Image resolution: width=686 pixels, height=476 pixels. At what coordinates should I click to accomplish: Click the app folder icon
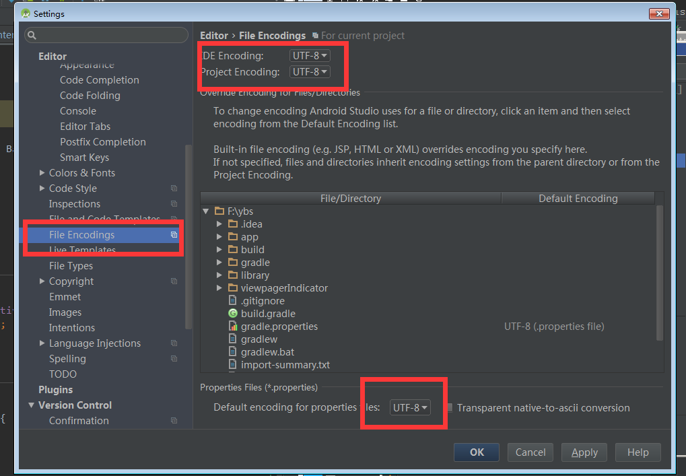[x=233, y=237]
